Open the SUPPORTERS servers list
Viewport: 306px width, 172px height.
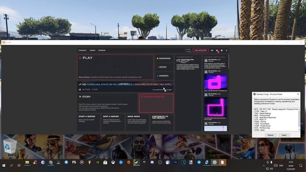coord(164,58)
